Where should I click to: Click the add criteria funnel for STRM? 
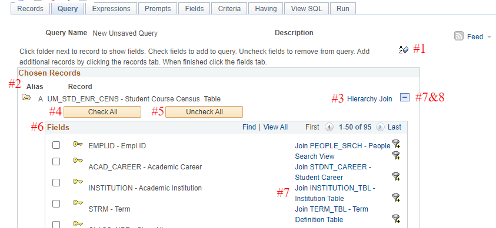(396, 198)
